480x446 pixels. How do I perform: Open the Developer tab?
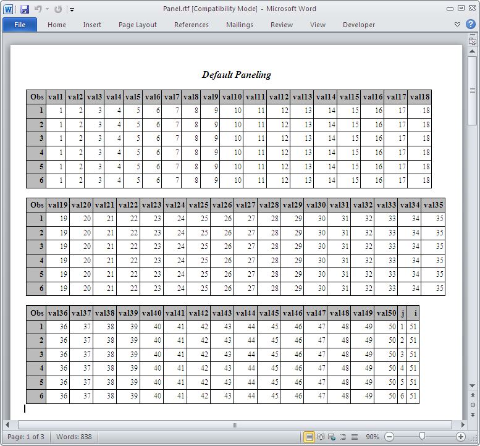pyautogui.click(x=359, y=25)
